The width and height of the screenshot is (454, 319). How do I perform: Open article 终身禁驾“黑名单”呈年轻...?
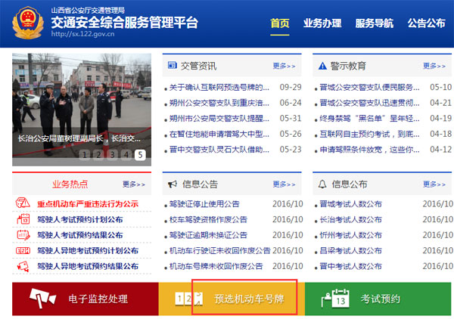point(369,118)
